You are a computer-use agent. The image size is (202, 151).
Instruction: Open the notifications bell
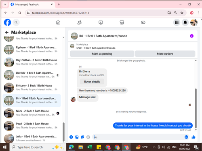185,23
